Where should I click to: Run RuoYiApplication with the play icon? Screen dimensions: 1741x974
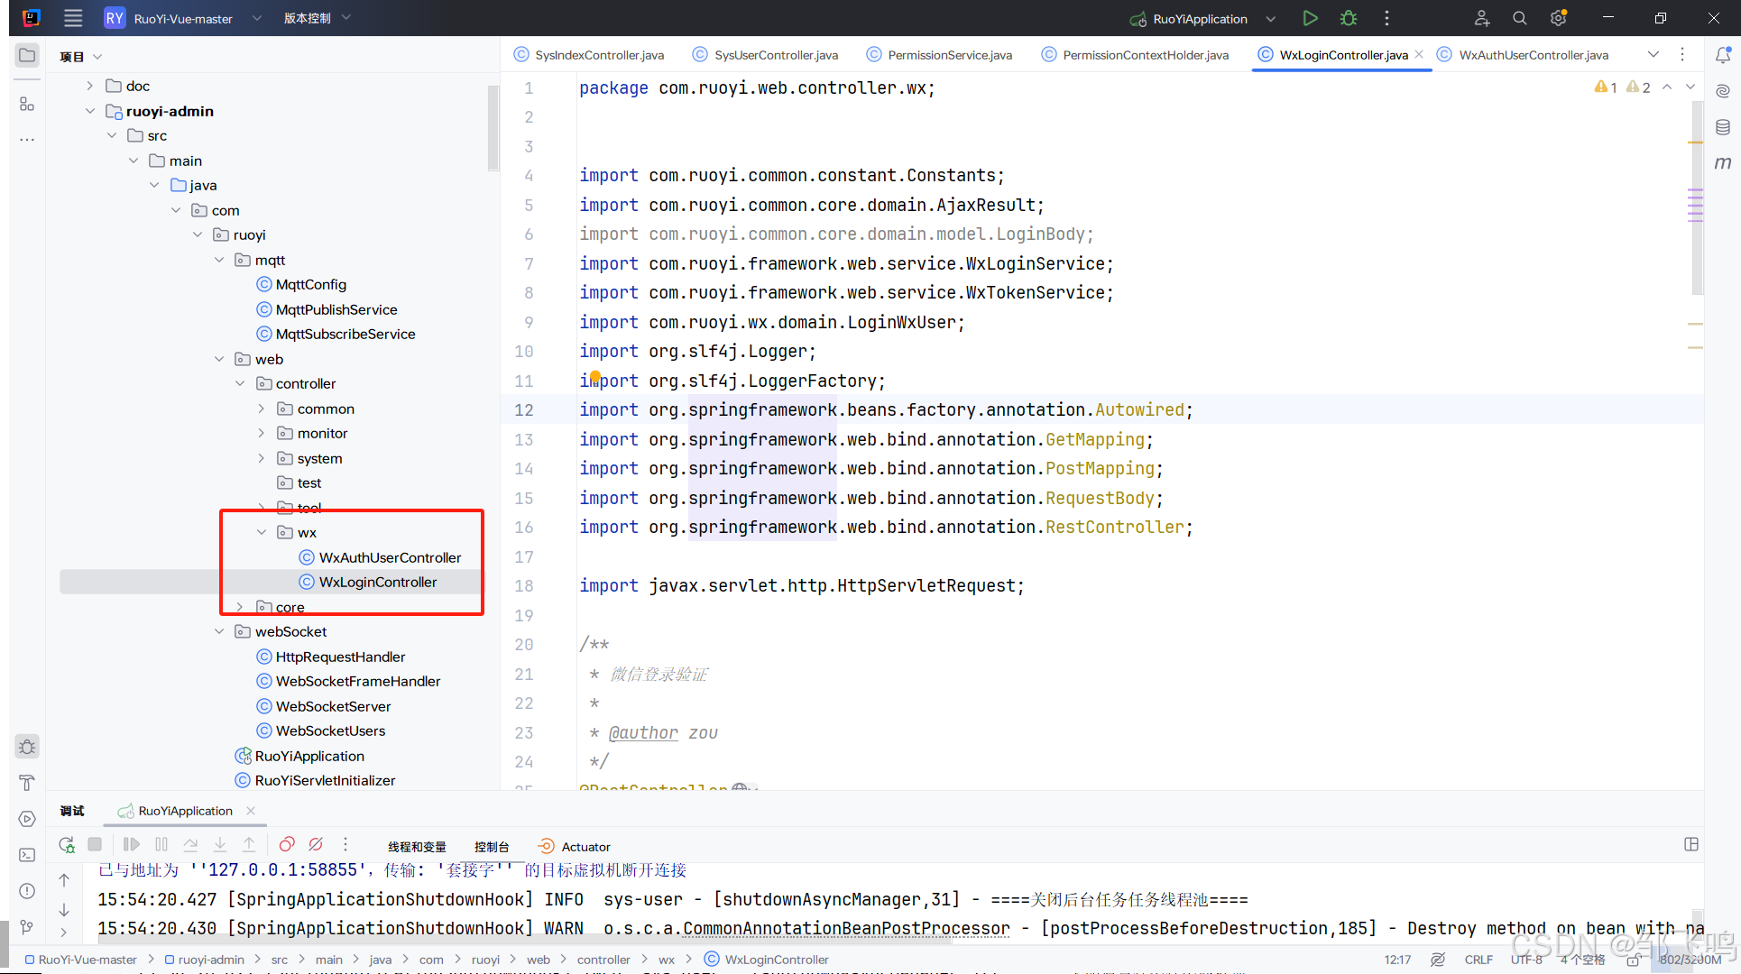[1310, 18]
